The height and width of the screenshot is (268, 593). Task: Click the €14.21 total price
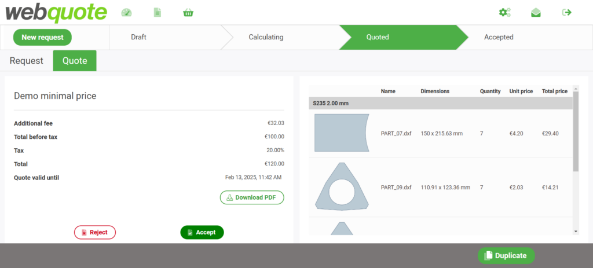pos(550,188)
